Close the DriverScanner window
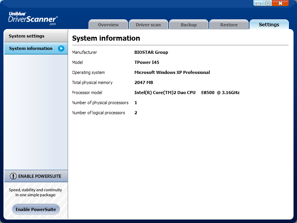 (280, 3)
